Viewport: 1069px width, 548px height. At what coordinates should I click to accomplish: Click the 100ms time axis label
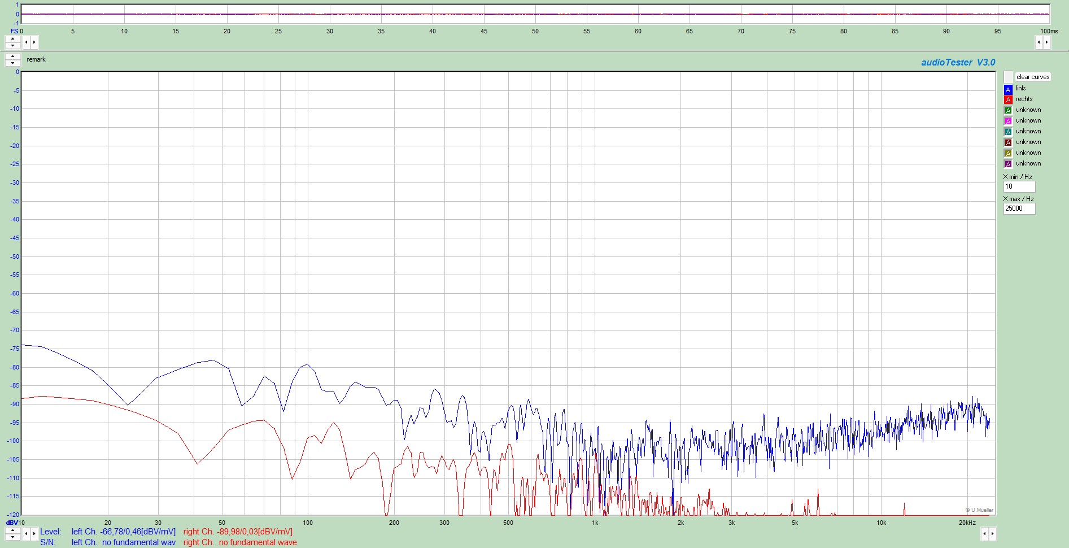tap(1049, 31)
